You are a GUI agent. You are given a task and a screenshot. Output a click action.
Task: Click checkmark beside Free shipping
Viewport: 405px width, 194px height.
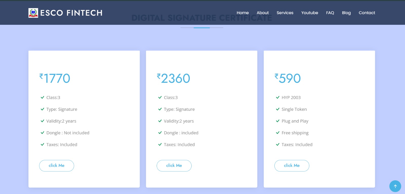coord(278,133)
